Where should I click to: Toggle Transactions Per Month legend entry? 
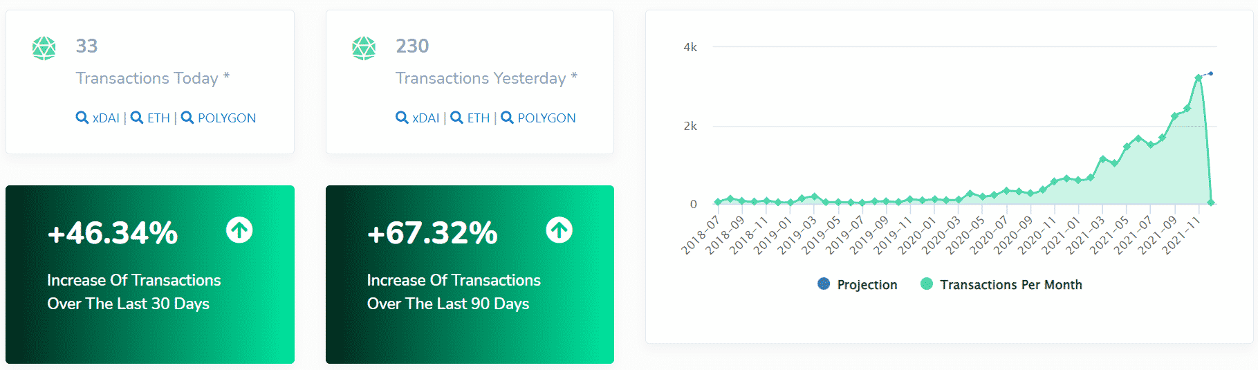1010,284
